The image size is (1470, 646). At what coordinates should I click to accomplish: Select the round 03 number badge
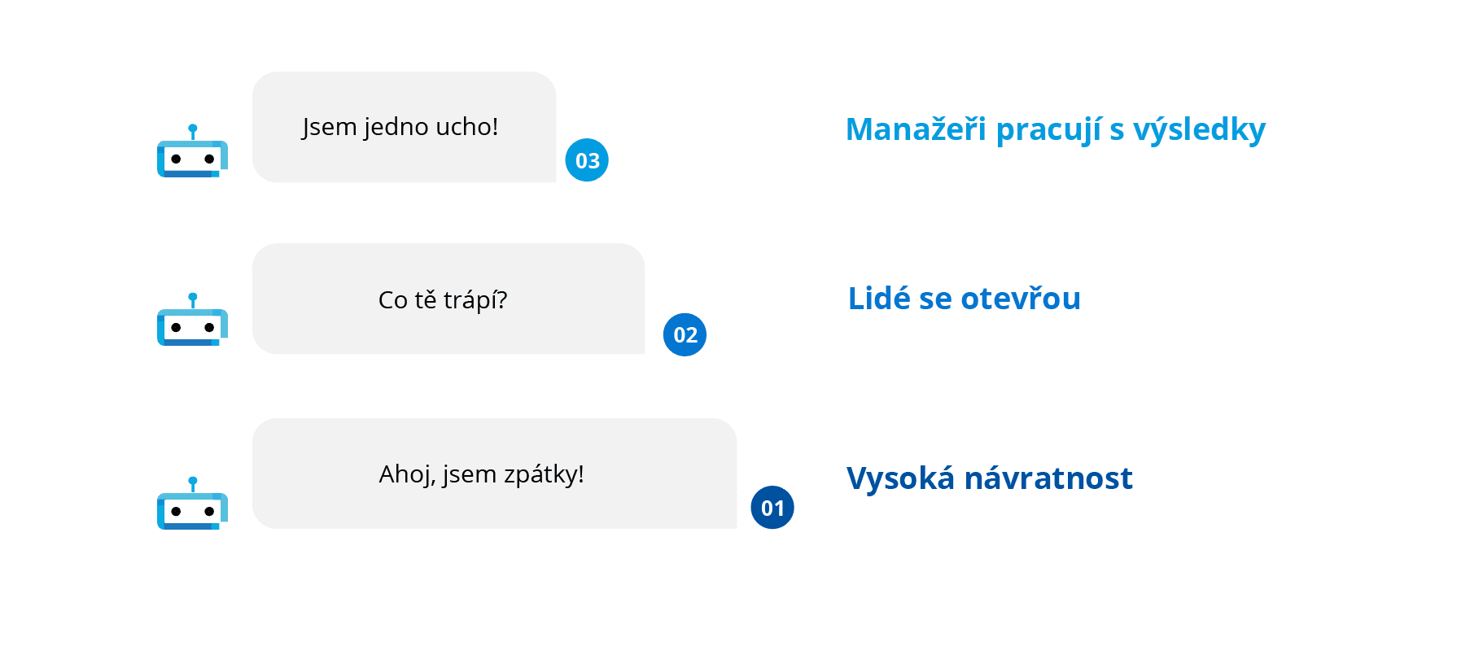click(x=587, y=160)
